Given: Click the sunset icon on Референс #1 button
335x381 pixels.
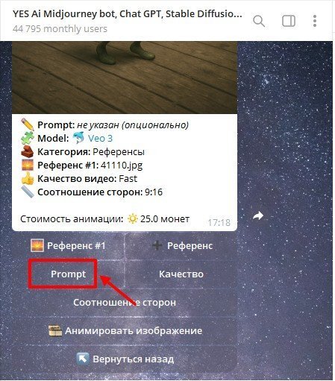Looking at the screenshot, I should (x=37, y=245).
